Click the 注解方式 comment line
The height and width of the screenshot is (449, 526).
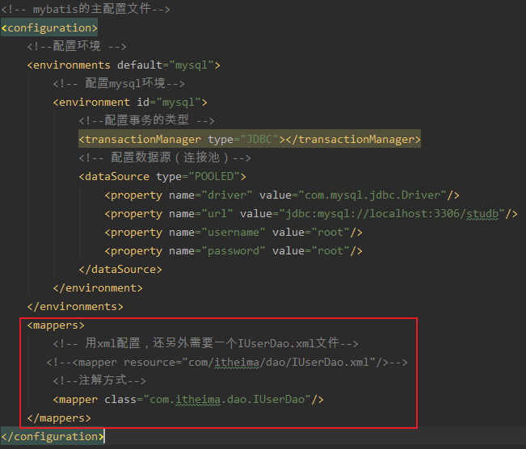pos(99,380)
